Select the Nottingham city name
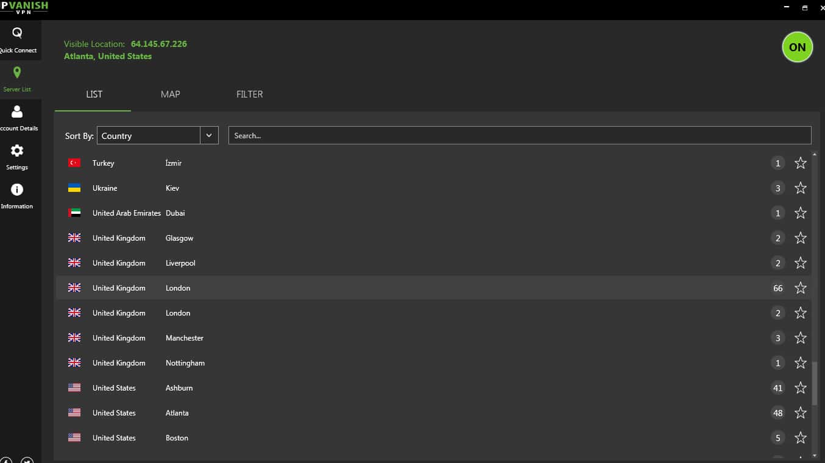Screen dimensions: 825x463 [185, 362]
